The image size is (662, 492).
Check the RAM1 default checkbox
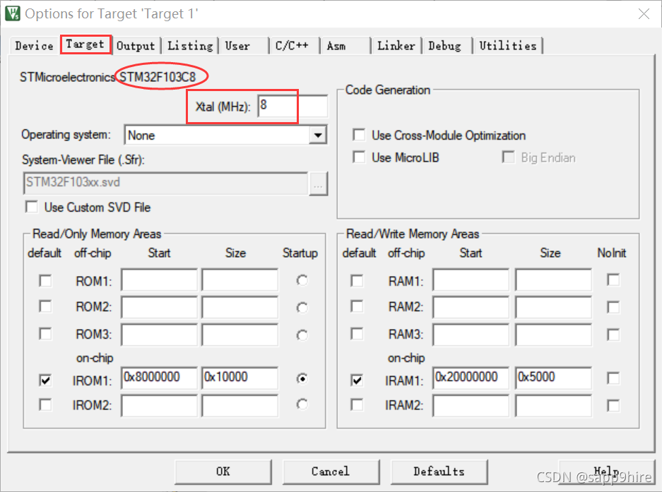357,281
